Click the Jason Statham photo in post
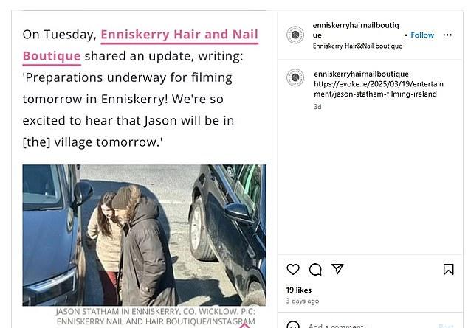 (x=144, y=235)
